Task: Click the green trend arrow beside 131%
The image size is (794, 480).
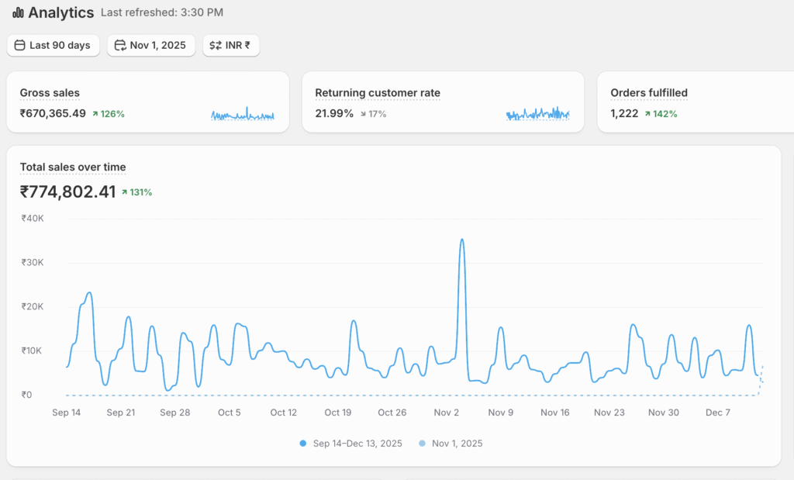Action: pos(124,192)
